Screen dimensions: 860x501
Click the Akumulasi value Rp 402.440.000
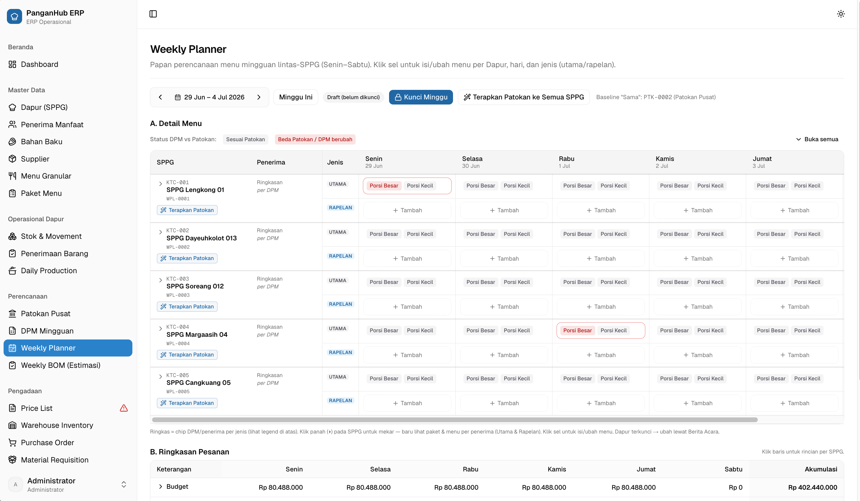tap(812, 487)
